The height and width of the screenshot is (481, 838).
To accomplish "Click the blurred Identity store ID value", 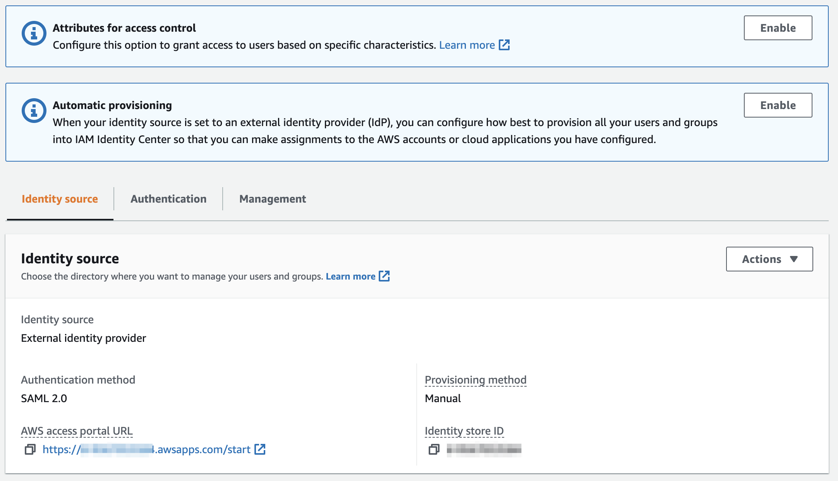I will tap(484, 449).
